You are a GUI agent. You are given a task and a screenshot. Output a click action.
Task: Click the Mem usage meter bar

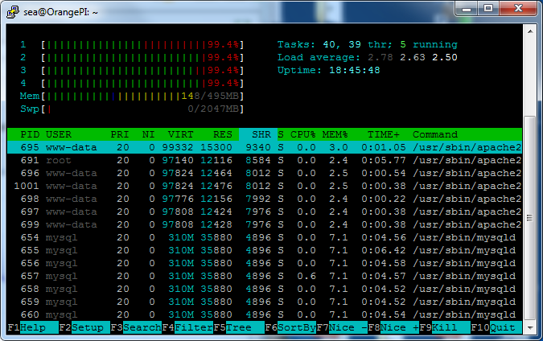click(142, 96)
